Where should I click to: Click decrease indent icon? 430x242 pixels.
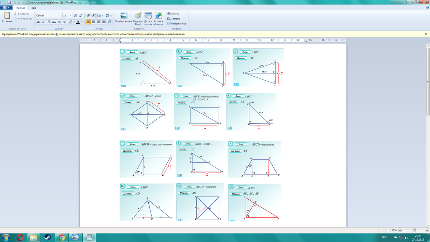coord(88,16)
